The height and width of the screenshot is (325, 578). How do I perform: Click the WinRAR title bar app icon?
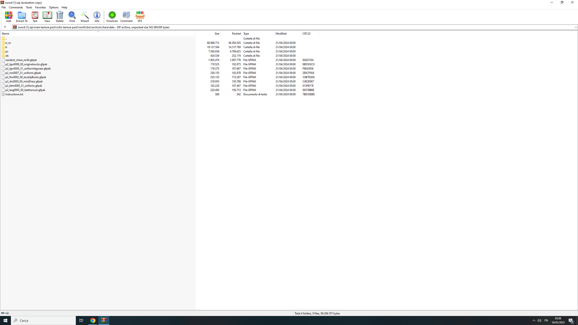2,2
